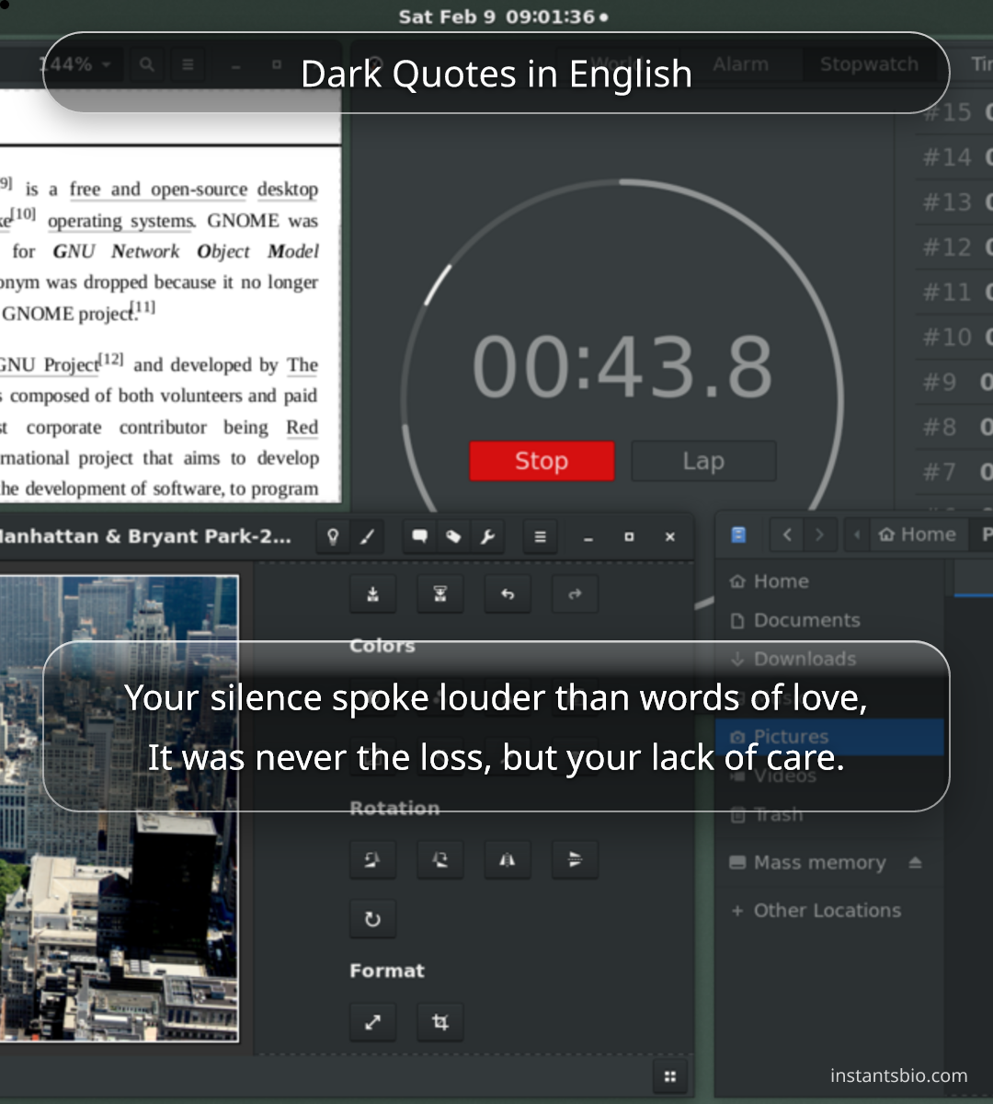Select lap entry #7
993x1104 pixels.
(x=954, y=472)
